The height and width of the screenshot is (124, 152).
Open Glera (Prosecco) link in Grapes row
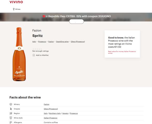pyautogui.click(x=51, y=109)
